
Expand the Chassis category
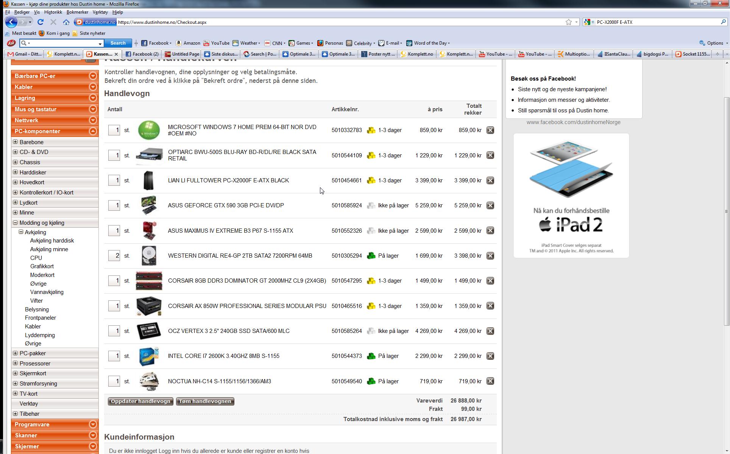15,162
